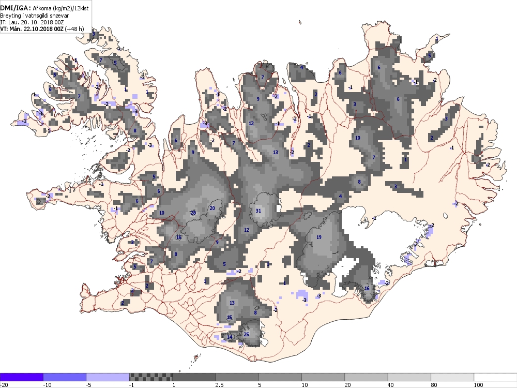Click the pale gray legend swatch between 40 and 80
Screen dimensions: 517x388
[409, 377]
